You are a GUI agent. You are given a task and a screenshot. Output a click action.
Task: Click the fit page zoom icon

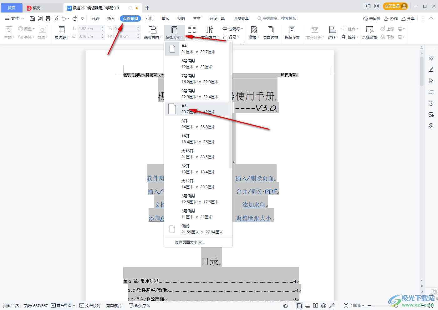346,306
